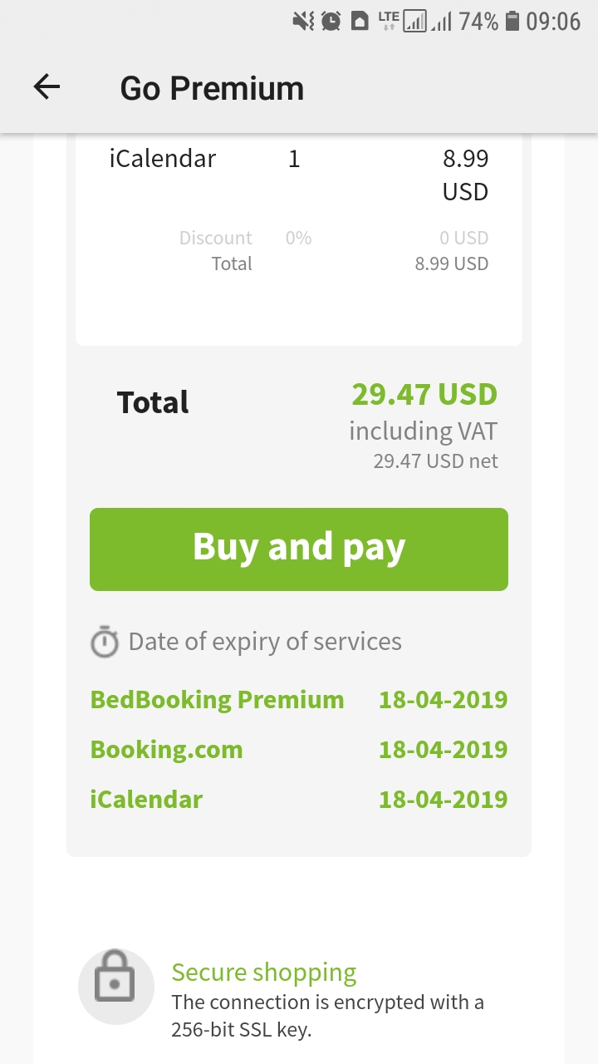Open the Secure shopping link
This screenshot has height=1064, width=598.
[x=264, y=972]
